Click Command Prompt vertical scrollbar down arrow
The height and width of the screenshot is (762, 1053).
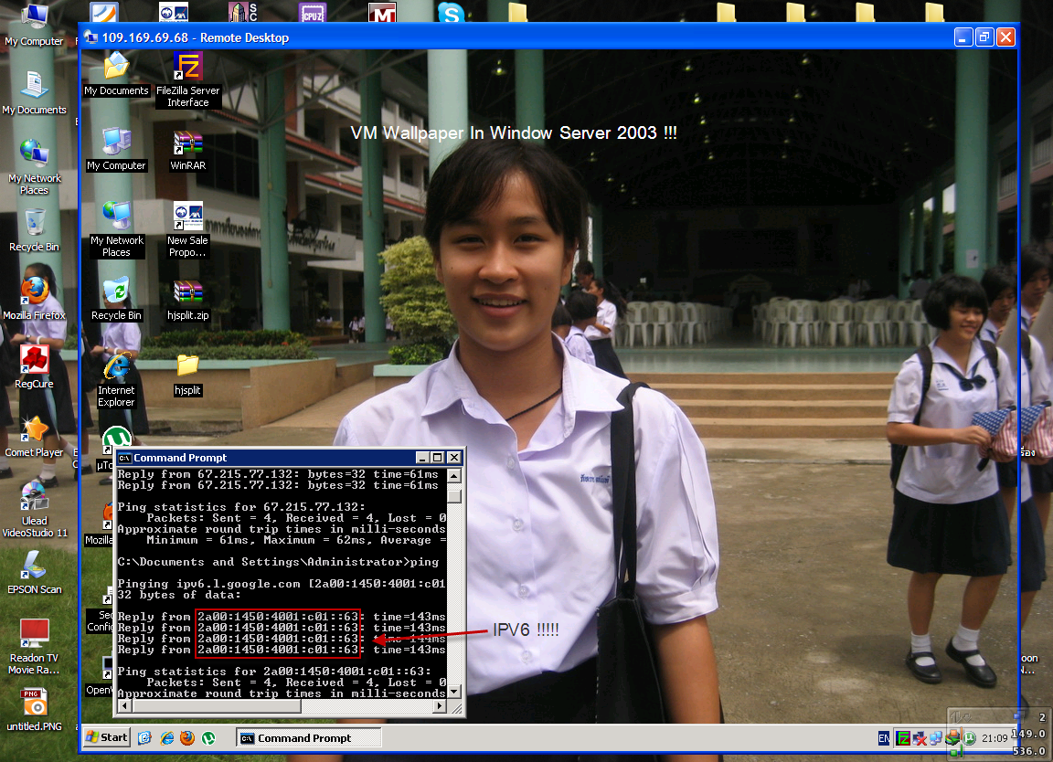pos(454,692)
